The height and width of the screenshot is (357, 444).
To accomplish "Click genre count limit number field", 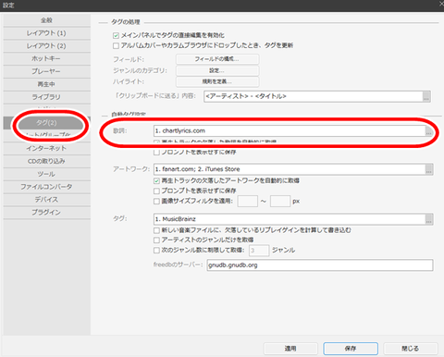I will pos(259,250).
